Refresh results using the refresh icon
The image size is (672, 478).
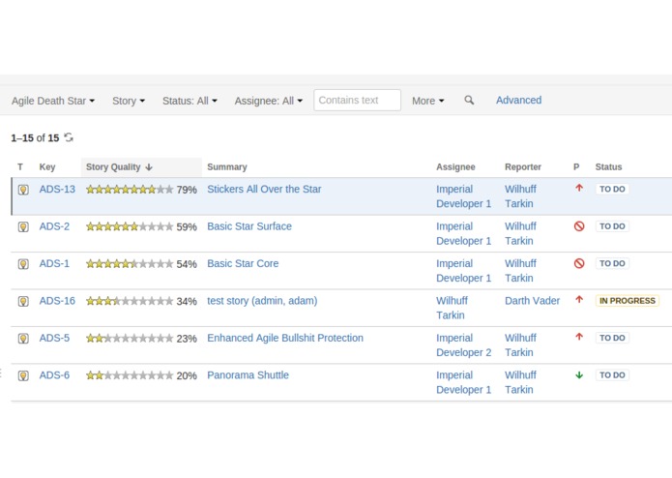69,137
